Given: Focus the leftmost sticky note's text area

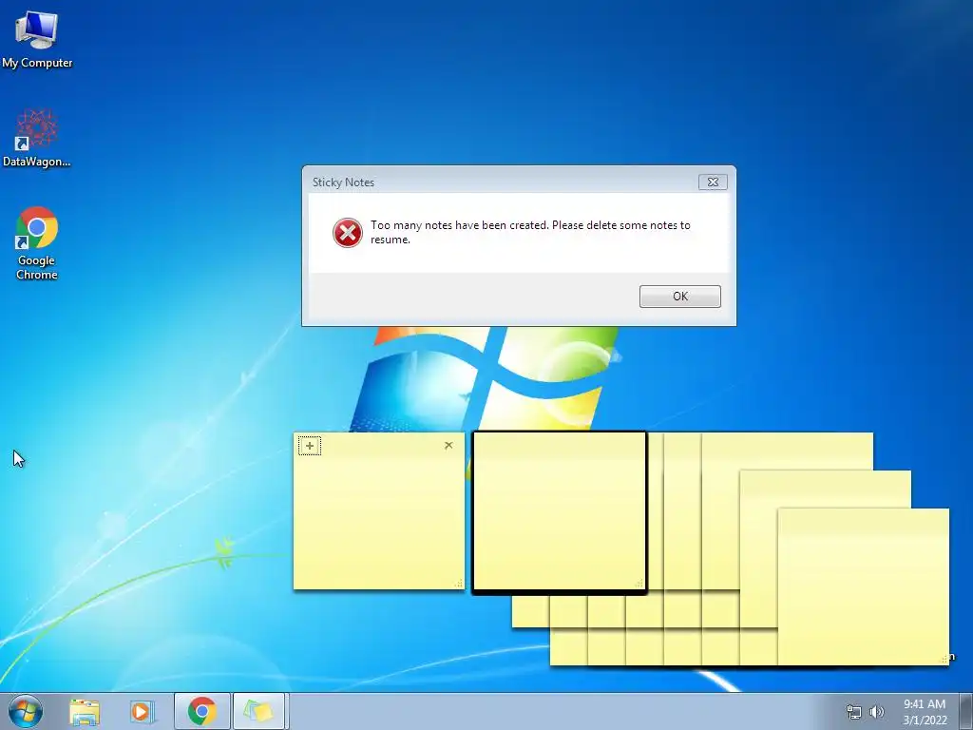Looking at the screenshot, I should tap(378, 522).
